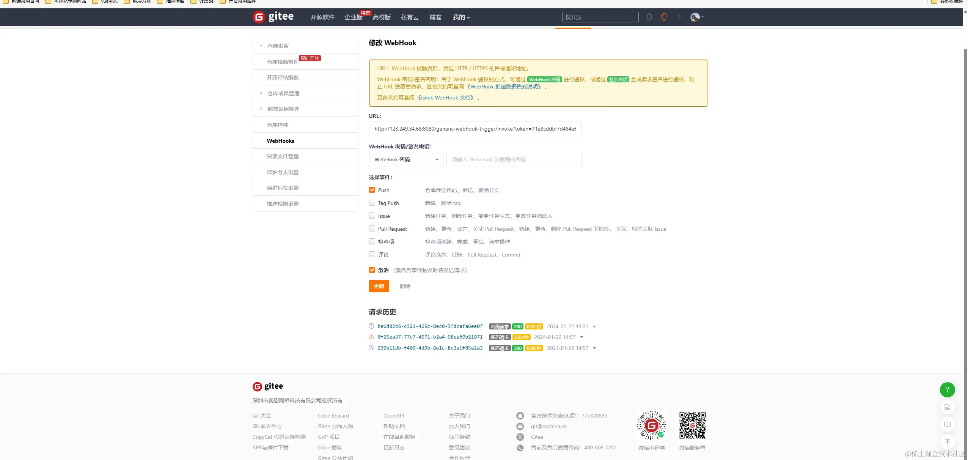Click the 删除 link to delete webhook
The height and width of the screenshot is (460, 968).
405,286
